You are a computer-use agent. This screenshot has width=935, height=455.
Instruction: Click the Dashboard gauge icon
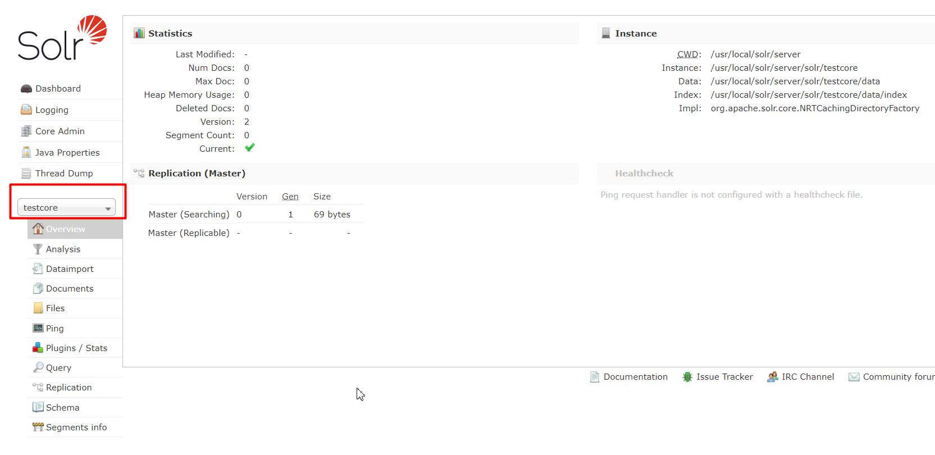(x=26, y=89)
